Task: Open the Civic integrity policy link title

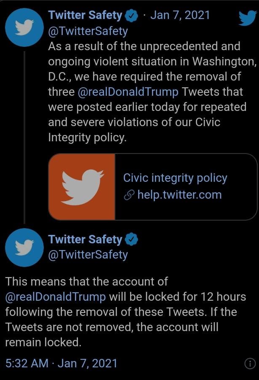Action: [175, 178]
